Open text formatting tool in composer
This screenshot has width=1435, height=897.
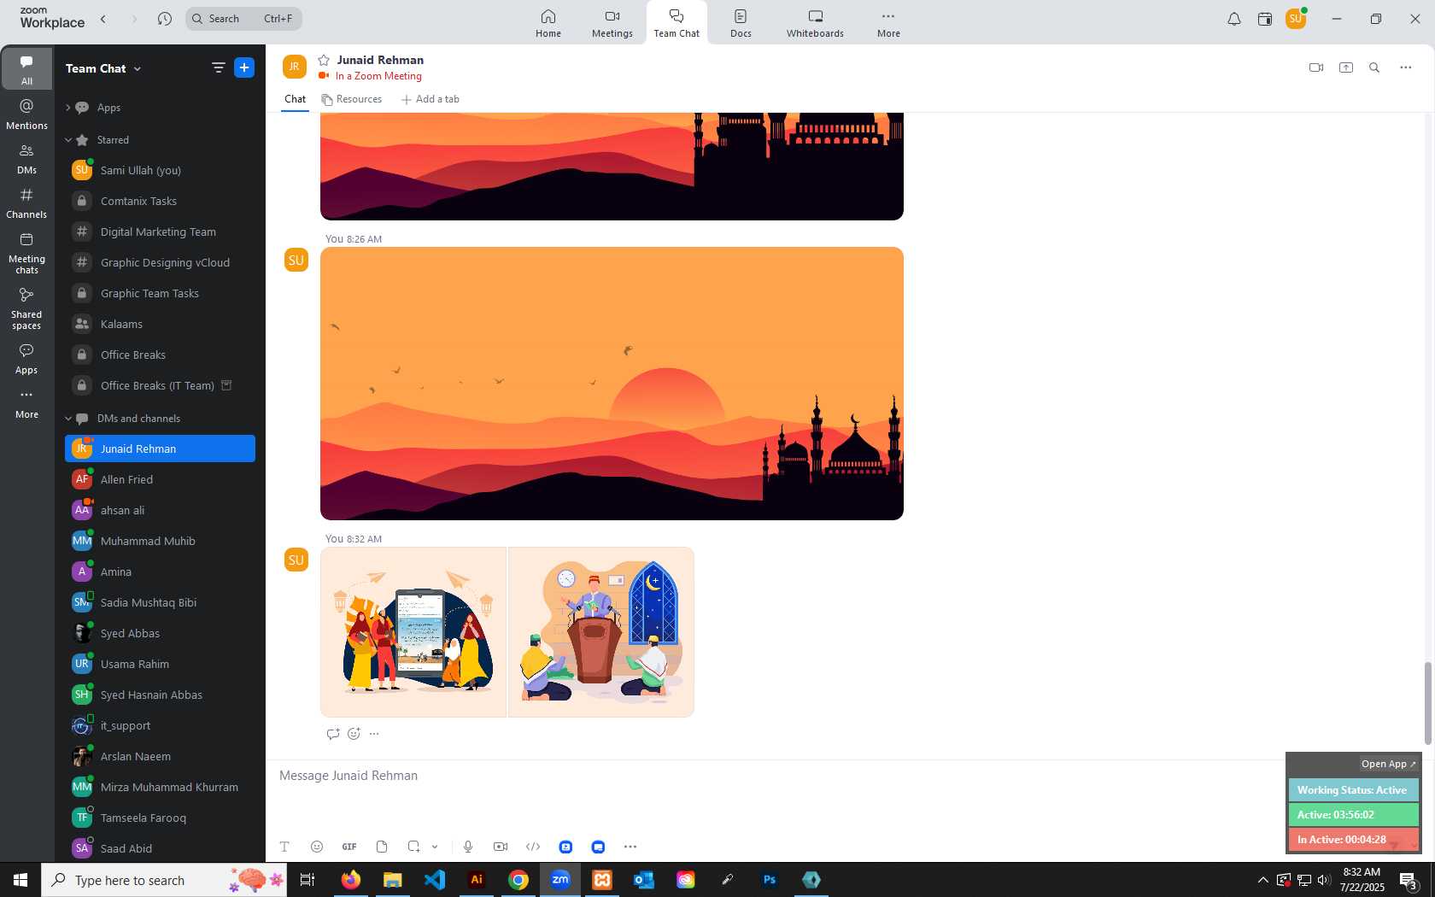(284, 847)
